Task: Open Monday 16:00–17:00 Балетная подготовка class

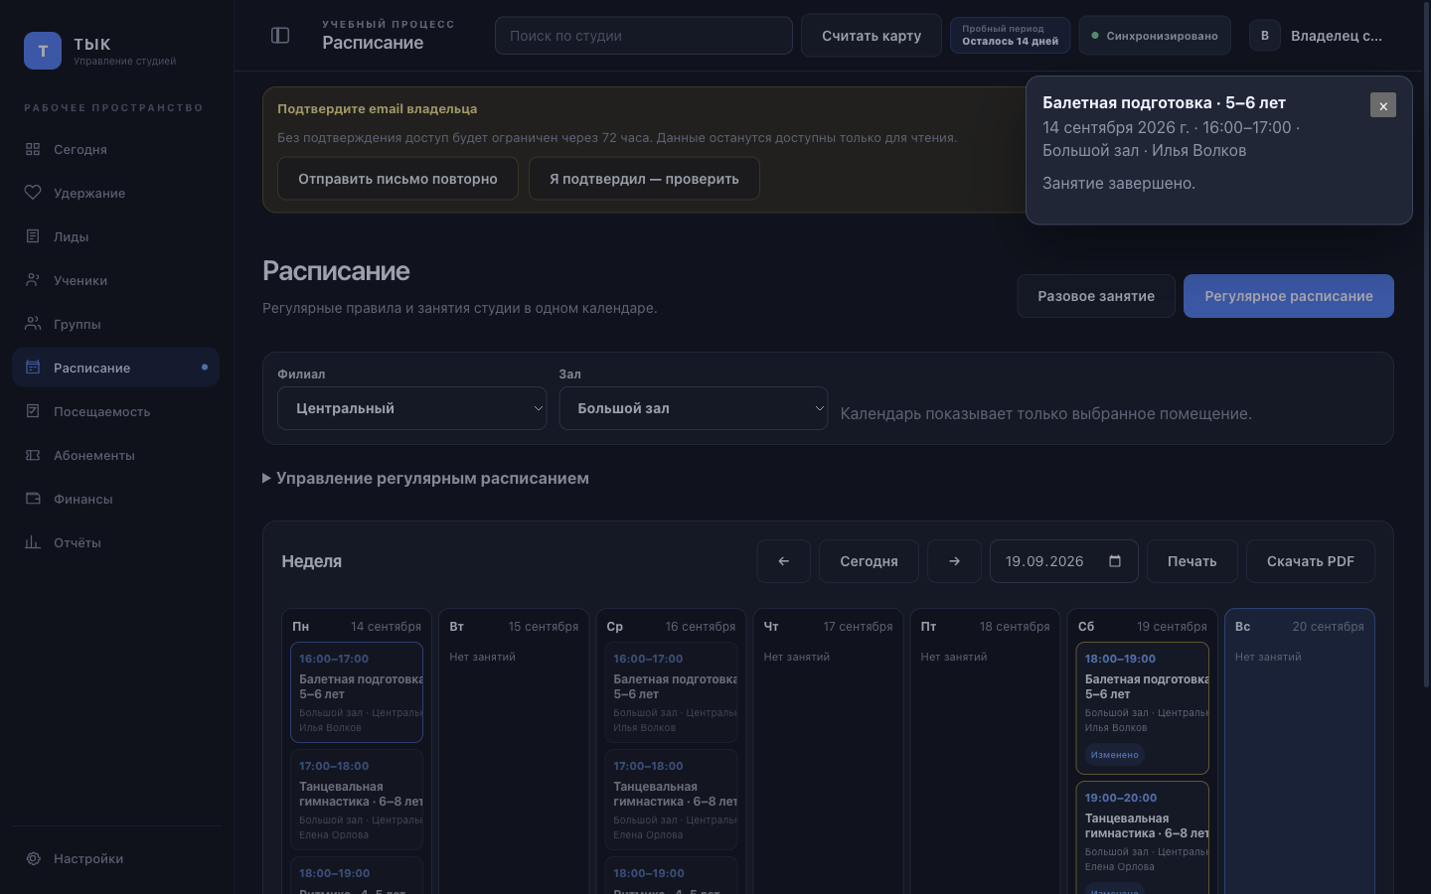Action: pyautogui.click(x=357, y=692)
